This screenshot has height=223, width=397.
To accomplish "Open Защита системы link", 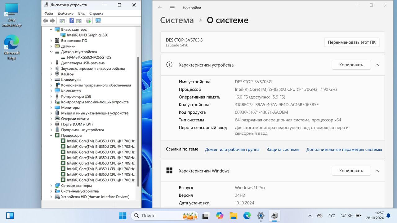I will tap(283, 149).
